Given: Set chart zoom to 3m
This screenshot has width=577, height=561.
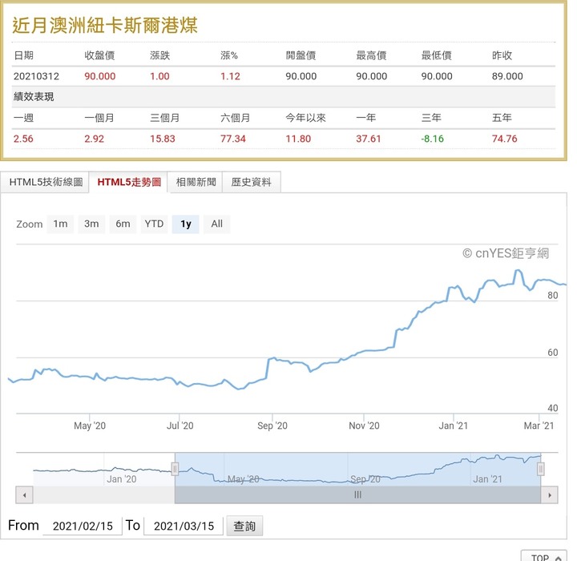Looking at the screenshot, I should tap(91, 224).
